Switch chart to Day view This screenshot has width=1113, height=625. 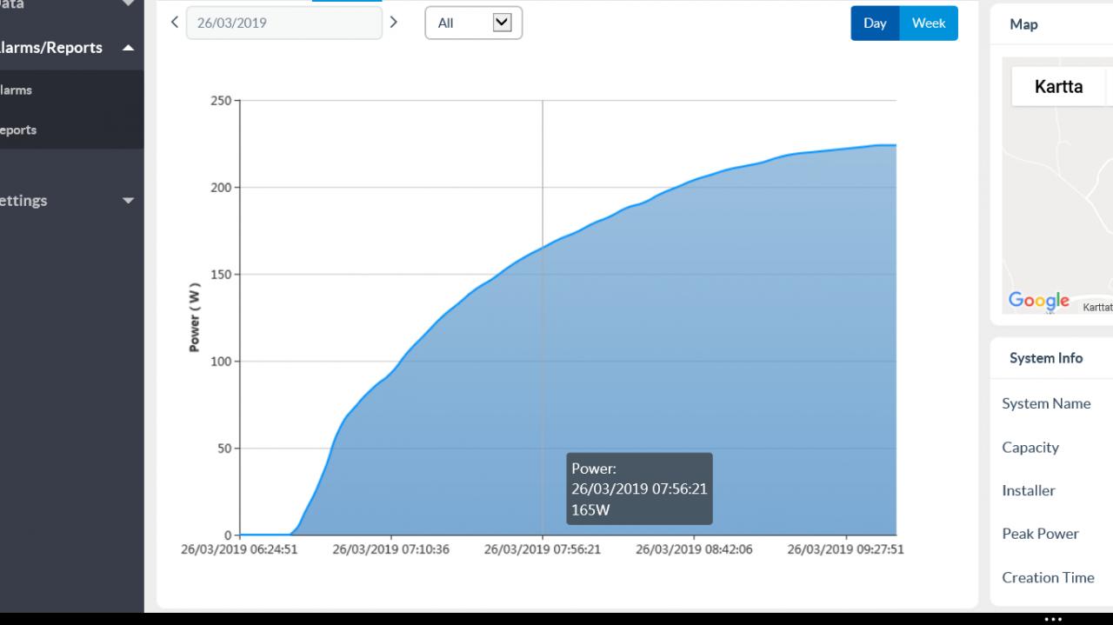(875, 23)
